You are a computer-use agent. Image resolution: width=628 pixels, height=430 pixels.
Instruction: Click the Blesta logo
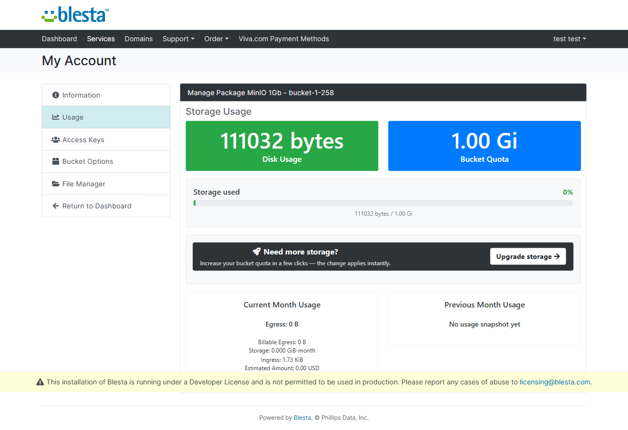[x=75, y=15]
